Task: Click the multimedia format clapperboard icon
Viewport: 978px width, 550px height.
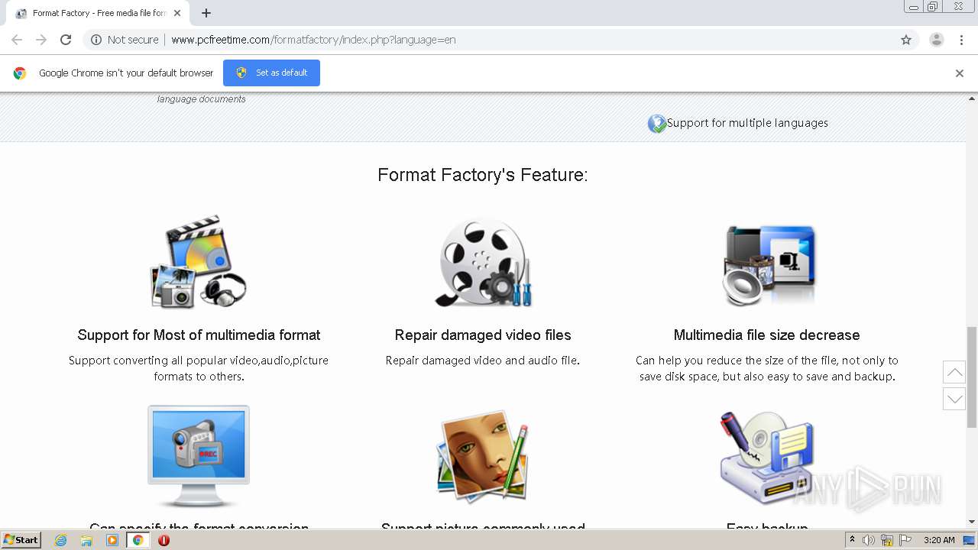Action: click(x=199, y=262)
